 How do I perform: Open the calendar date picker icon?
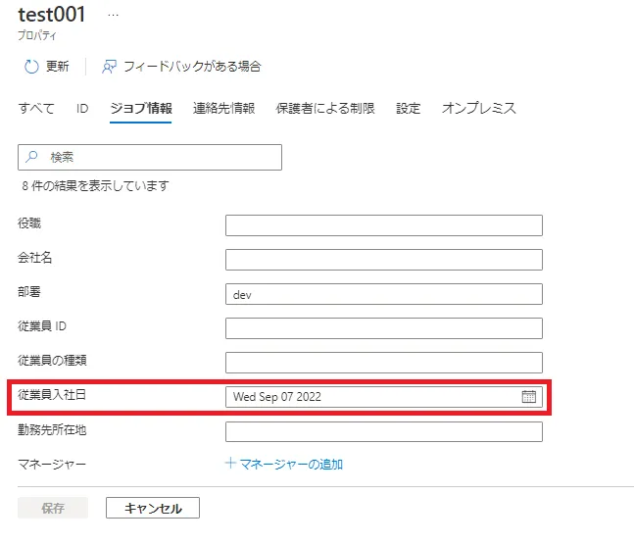click(x=529, y=397)
